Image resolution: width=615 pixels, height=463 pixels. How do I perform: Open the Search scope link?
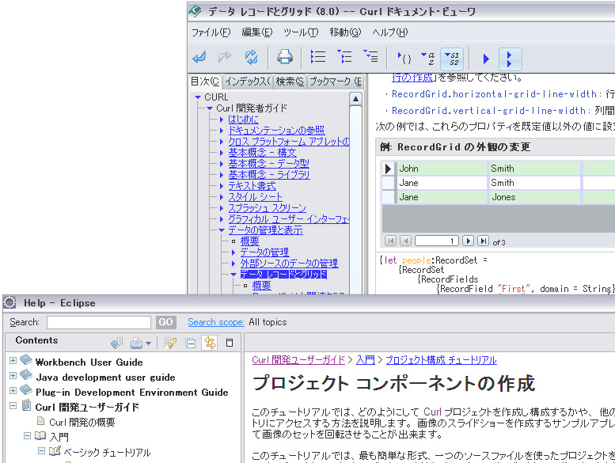[215, 322]
